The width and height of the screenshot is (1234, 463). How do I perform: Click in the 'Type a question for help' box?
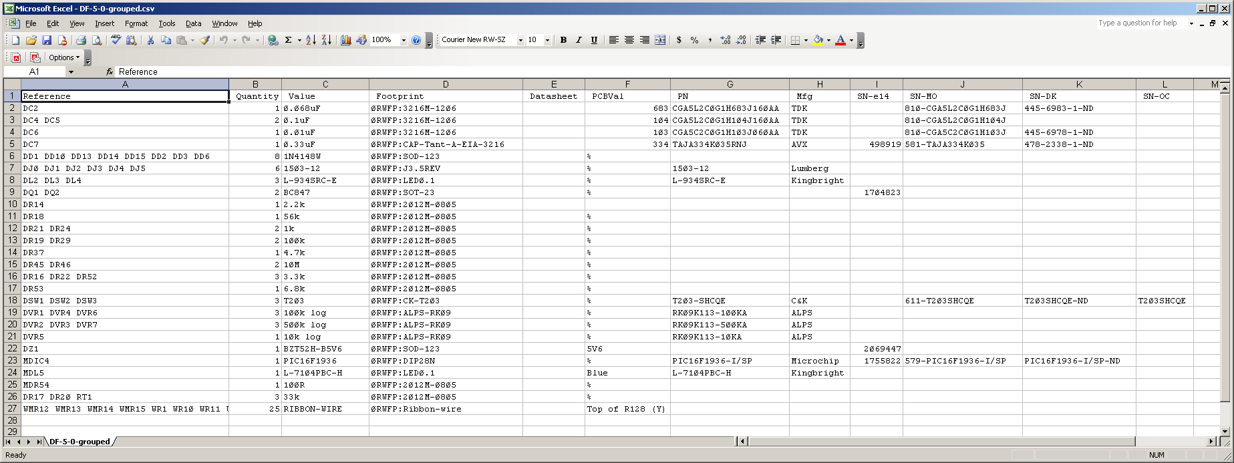tap(1141, 23)
